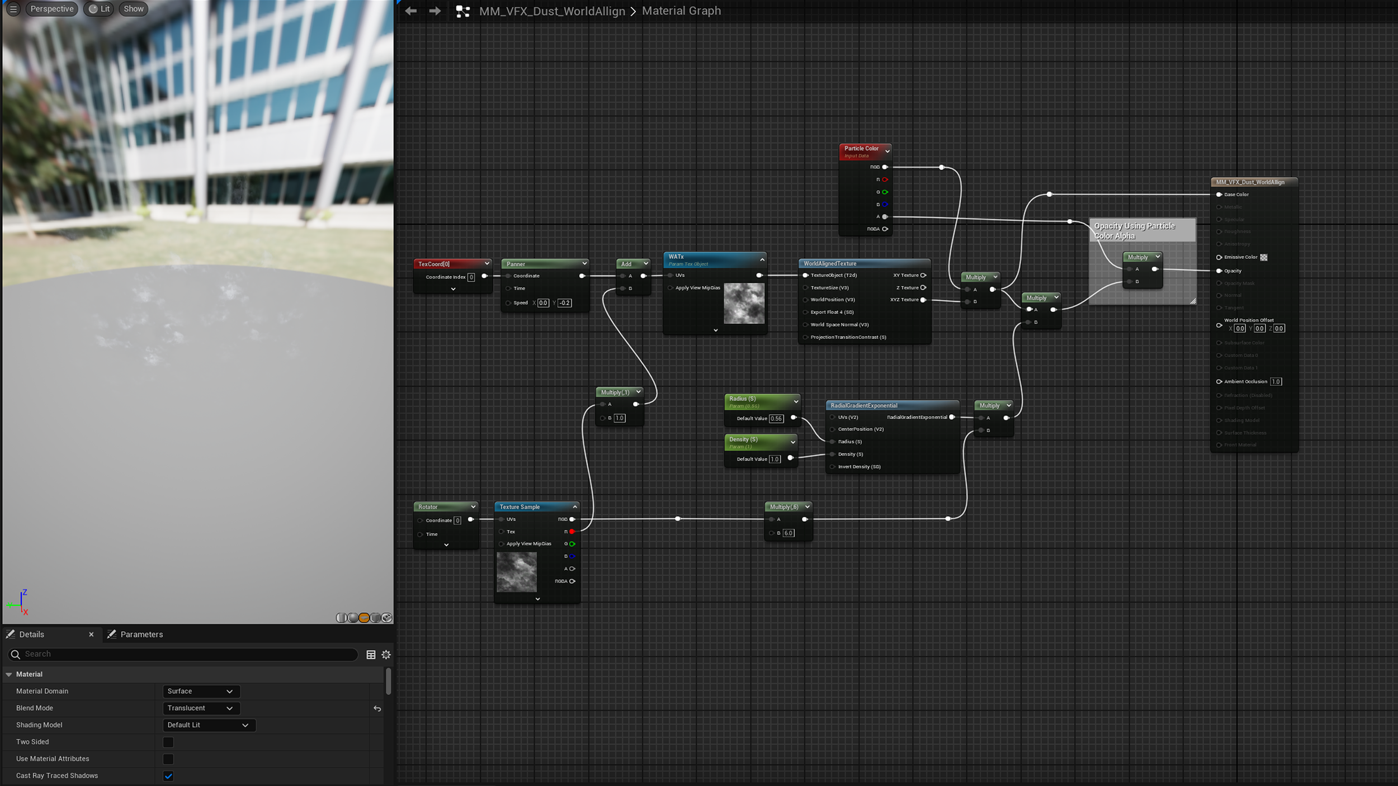Select the Details tab

click(31, 635)
